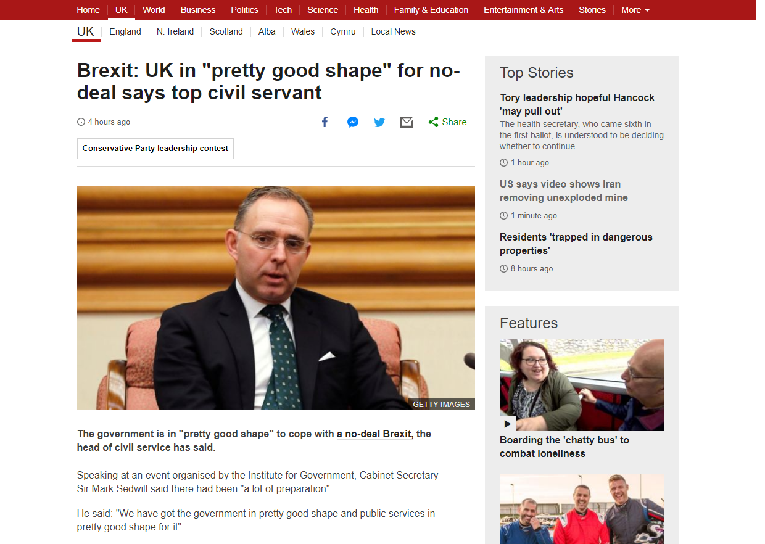Open Residents 'trapped in dangerous properties' story
The width and height of the screenshot is (765, 544).
[x=576, y=244]
